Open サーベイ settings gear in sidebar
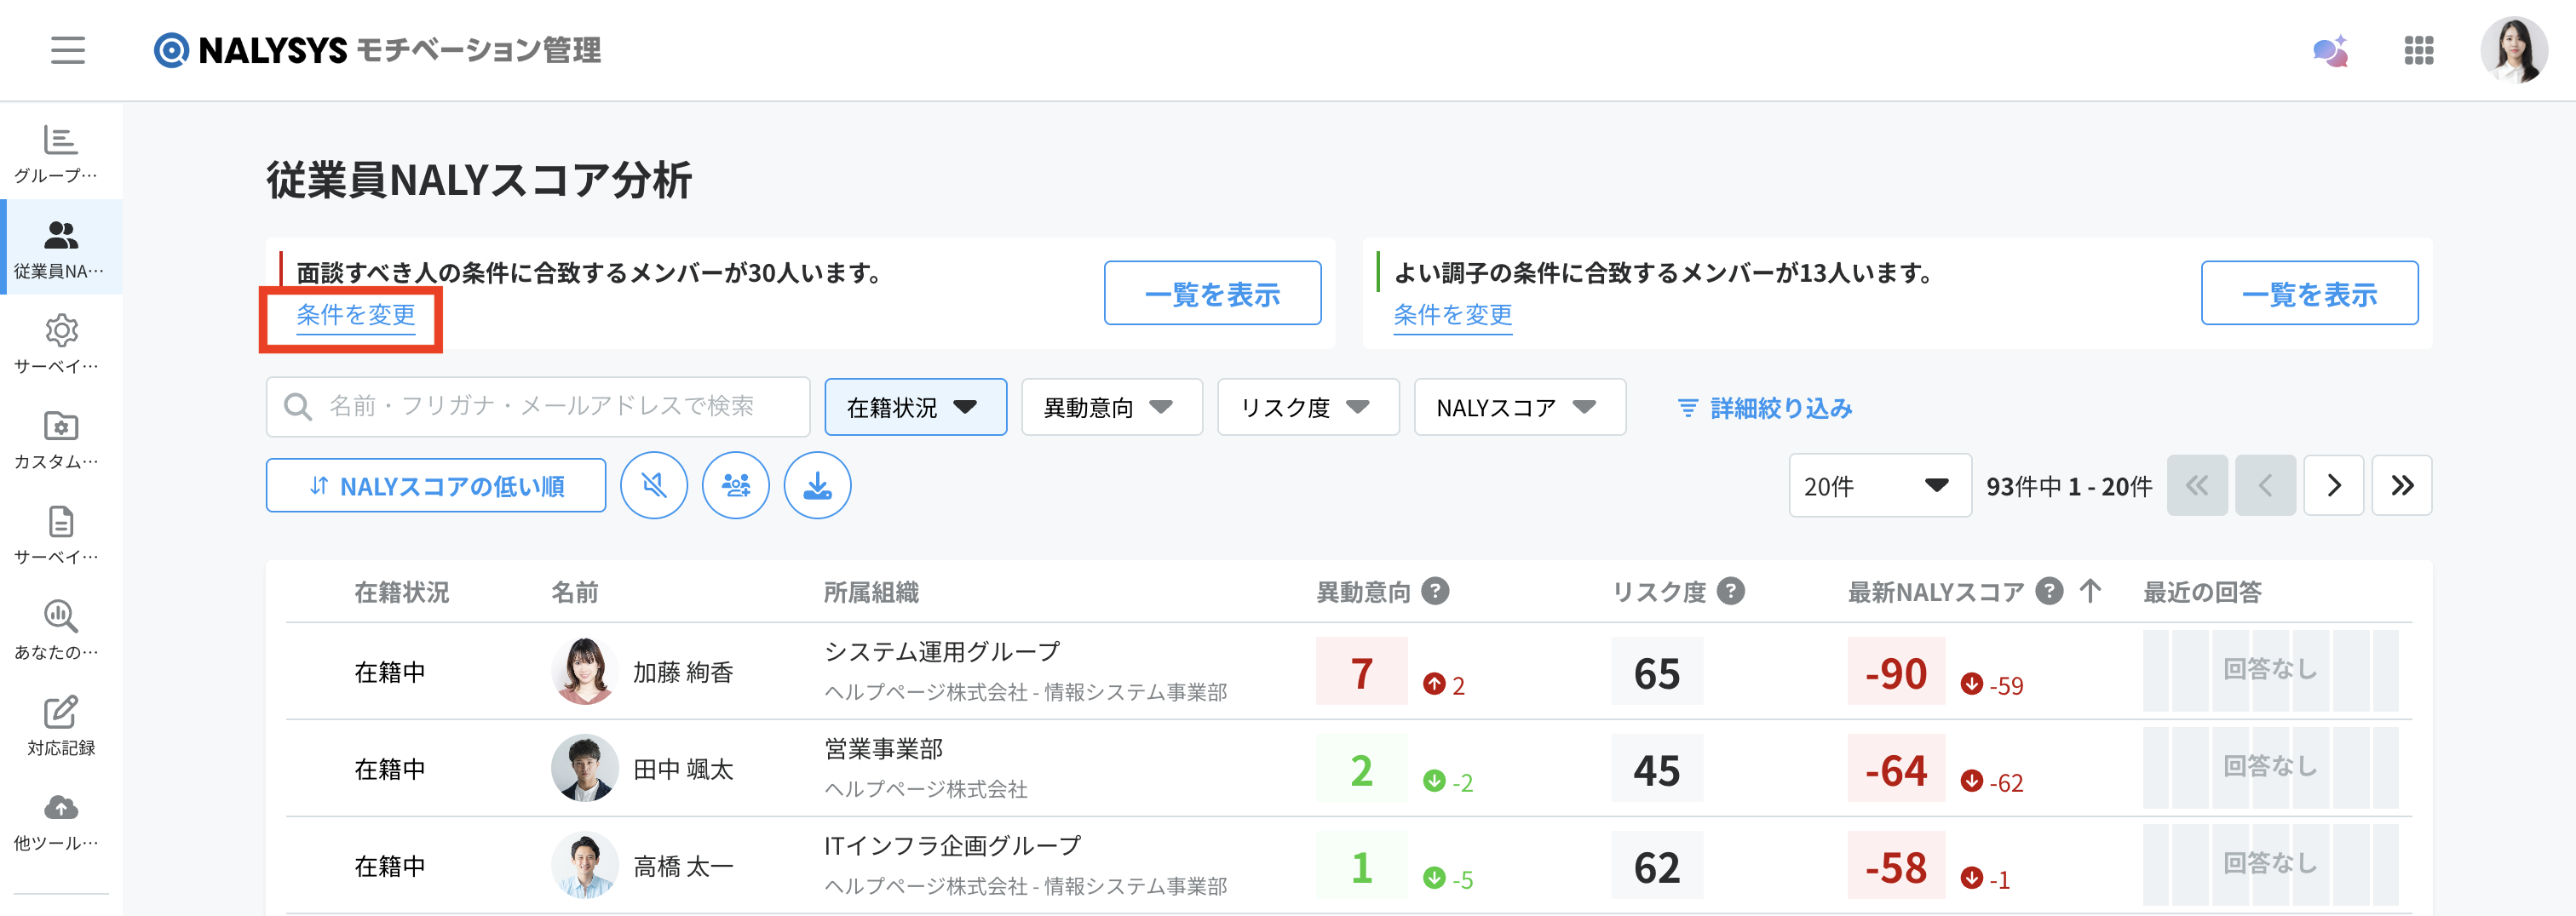Screen dimensions: 2576x916 [61, 344]
